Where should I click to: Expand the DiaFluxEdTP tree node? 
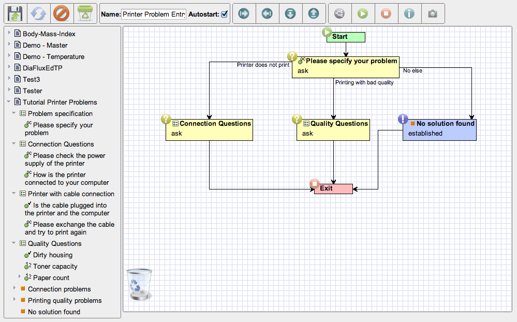9,67
